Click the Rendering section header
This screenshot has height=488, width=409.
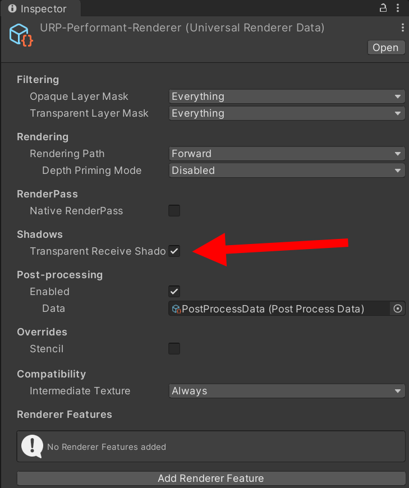coord(43,137)
